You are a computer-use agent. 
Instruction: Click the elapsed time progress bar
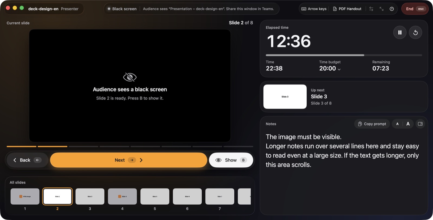(x=344, y=55)
